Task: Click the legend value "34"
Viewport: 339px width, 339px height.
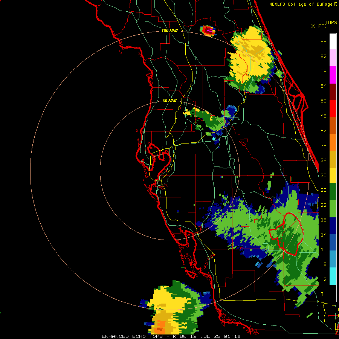Action: [324, 160]
